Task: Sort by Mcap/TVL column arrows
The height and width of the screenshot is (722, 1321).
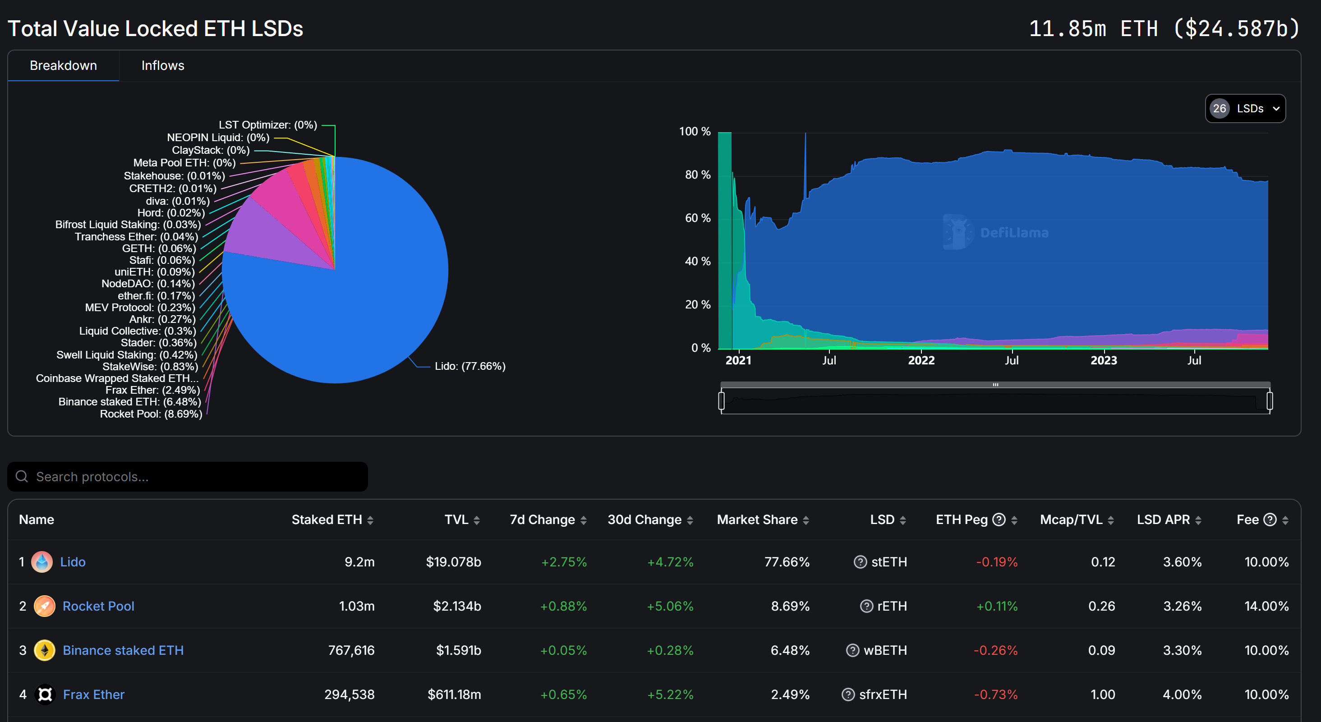Action: tap(1110, 520)
